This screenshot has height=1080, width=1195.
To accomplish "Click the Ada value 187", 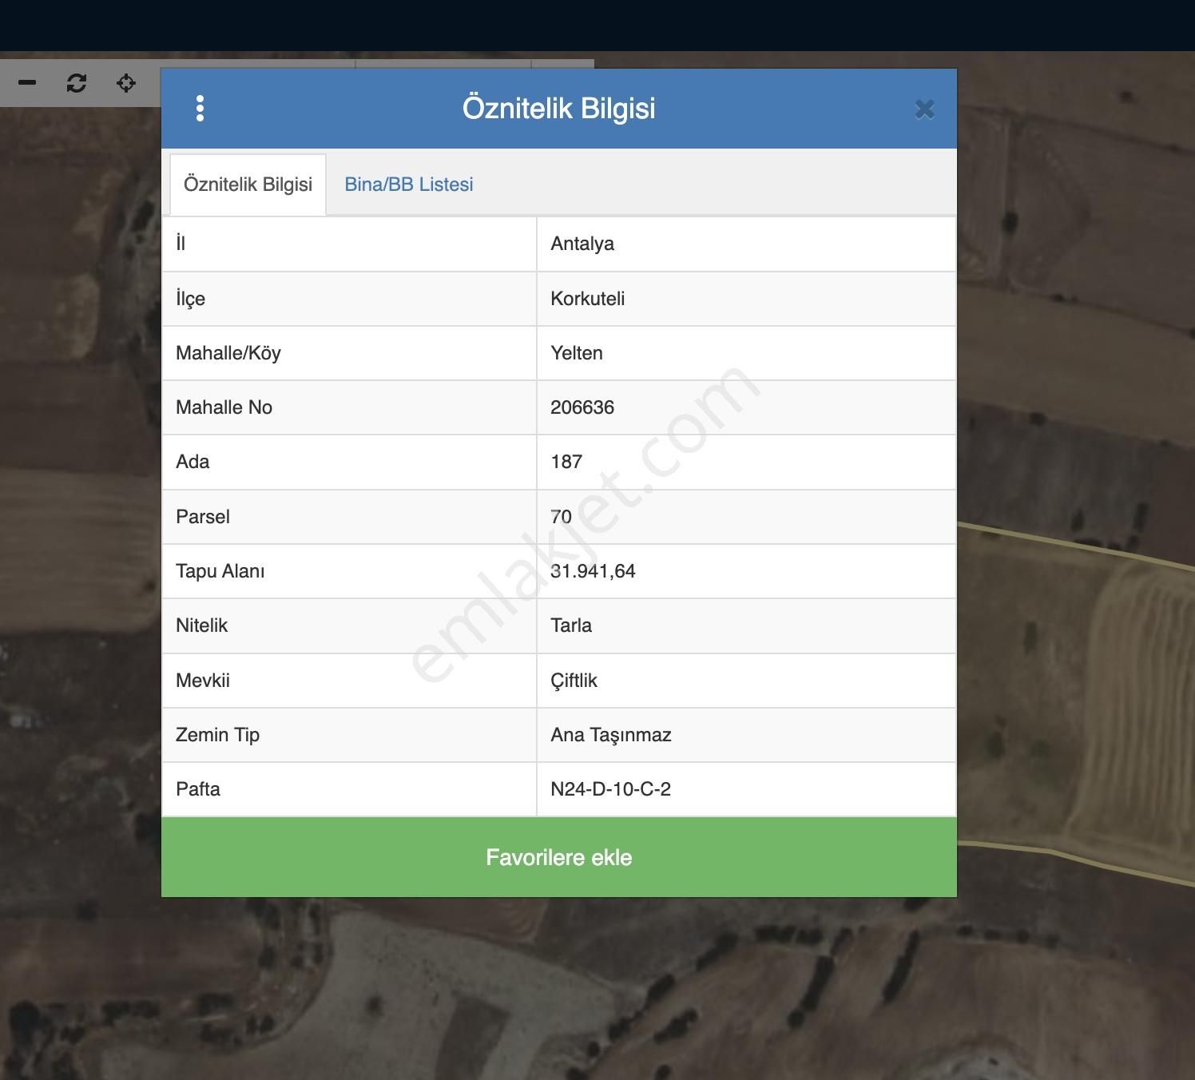I will pos(566,462).
